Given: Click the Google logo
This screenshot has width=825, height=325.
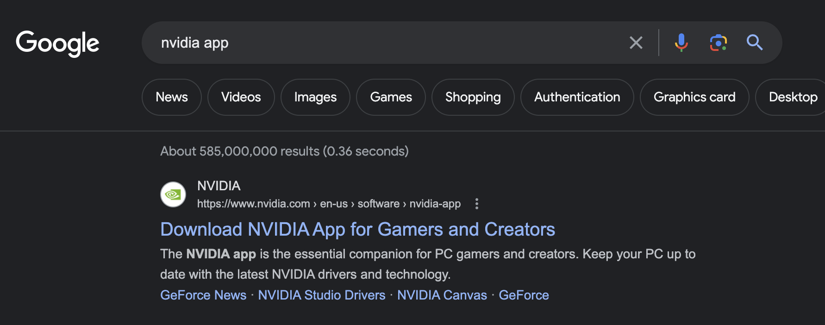Looking at the screenshot, I should click(x=57, y=44).
